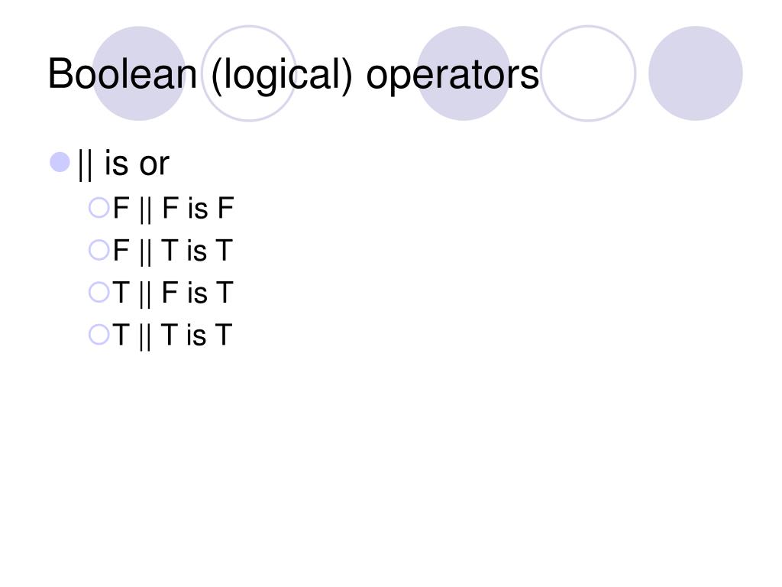
Task: Click the line "F || F is F"
Action: point(173,209)
